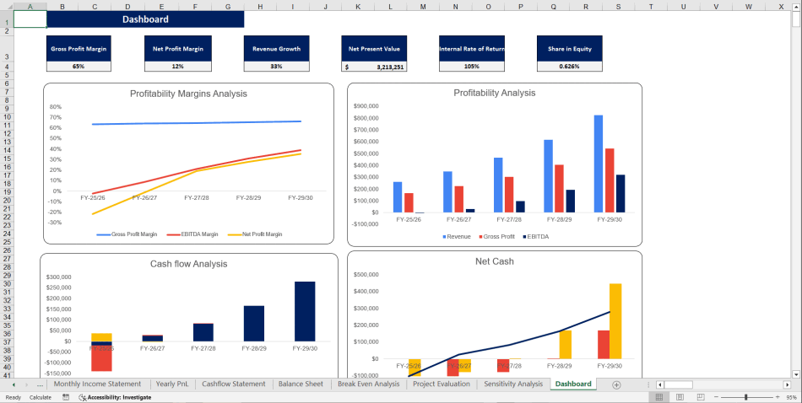
Task: Select column H header
Action: pyautogui.click(x=259, y=6)
